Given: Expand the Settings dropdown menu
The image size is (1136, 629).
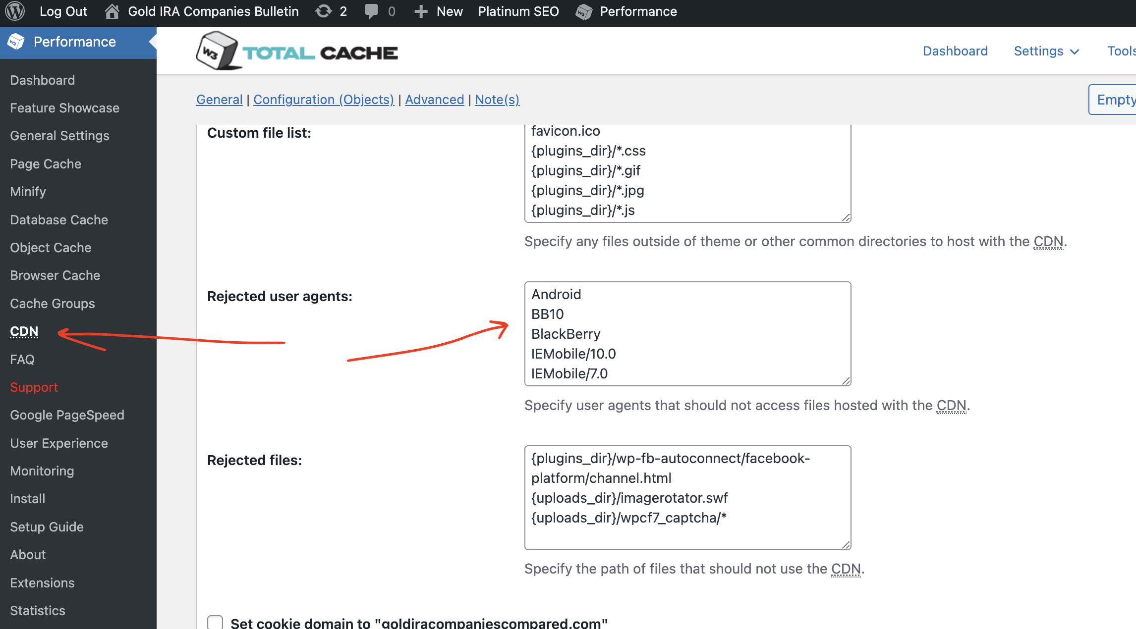Looking at the screenshot, I should (x=1046, y=51).
